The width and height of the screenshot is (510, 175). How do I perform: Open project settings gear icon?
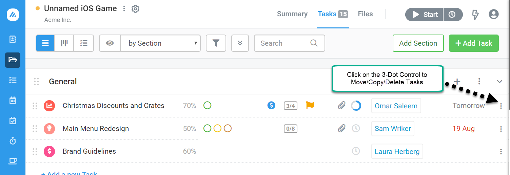tap(135, 9)
